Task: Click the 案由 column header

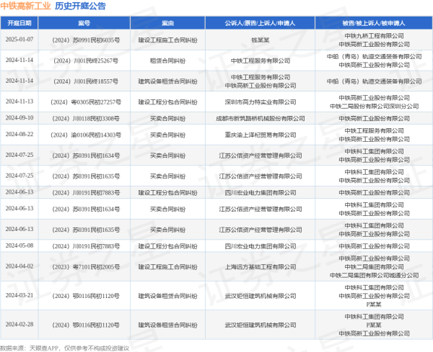Action: point(167,23)
